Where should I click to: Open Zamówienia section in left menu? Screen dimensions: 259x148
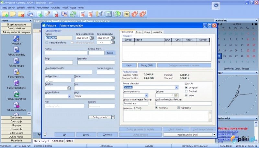tap(16, 118)
